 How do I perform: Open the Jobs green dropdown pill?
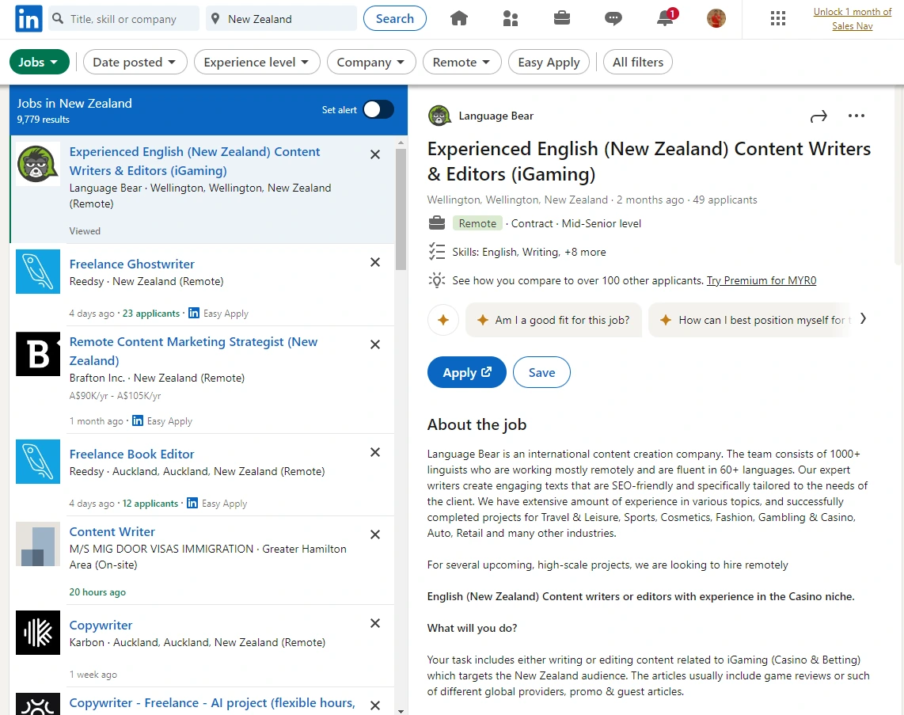point(40,63)
